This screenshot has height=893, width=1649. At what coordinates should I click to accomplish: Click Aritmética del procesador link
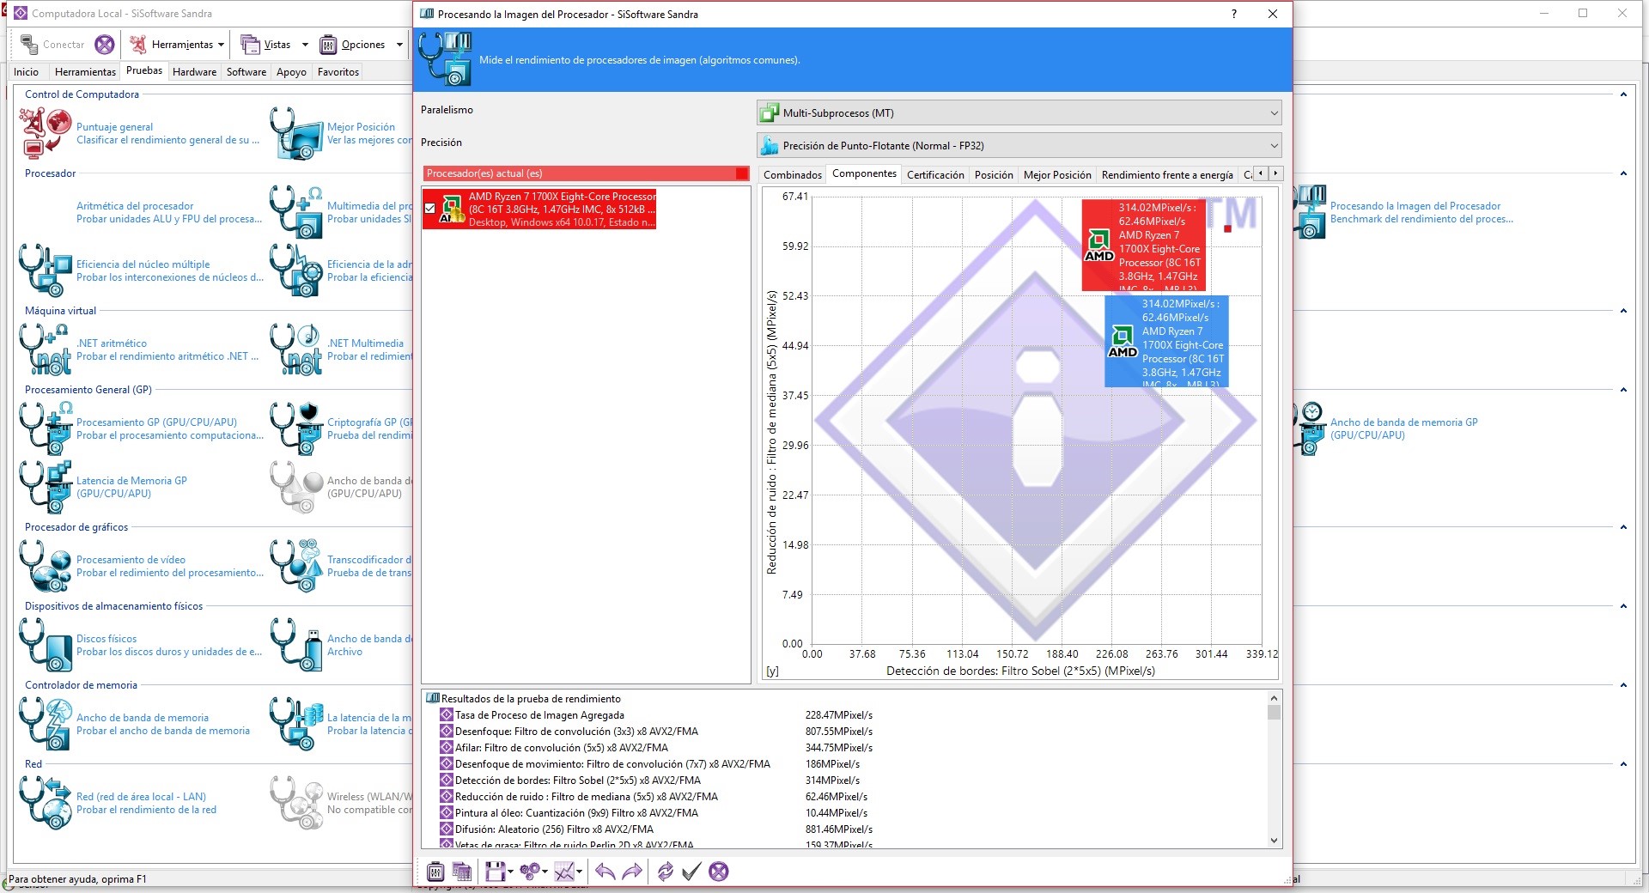(135, 206)
